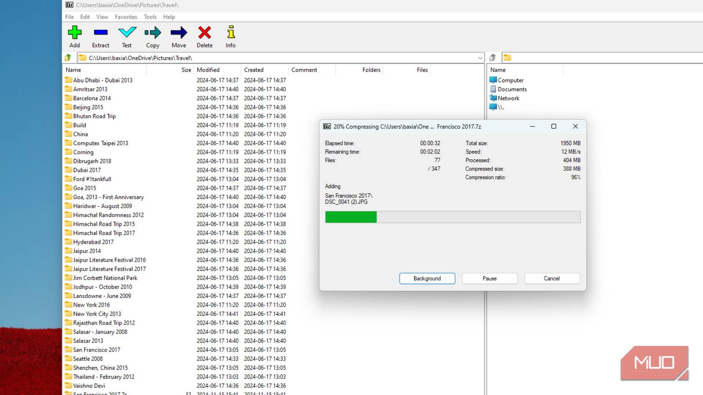
Task: Send compression to Background
Action: [x=427, y=278]
